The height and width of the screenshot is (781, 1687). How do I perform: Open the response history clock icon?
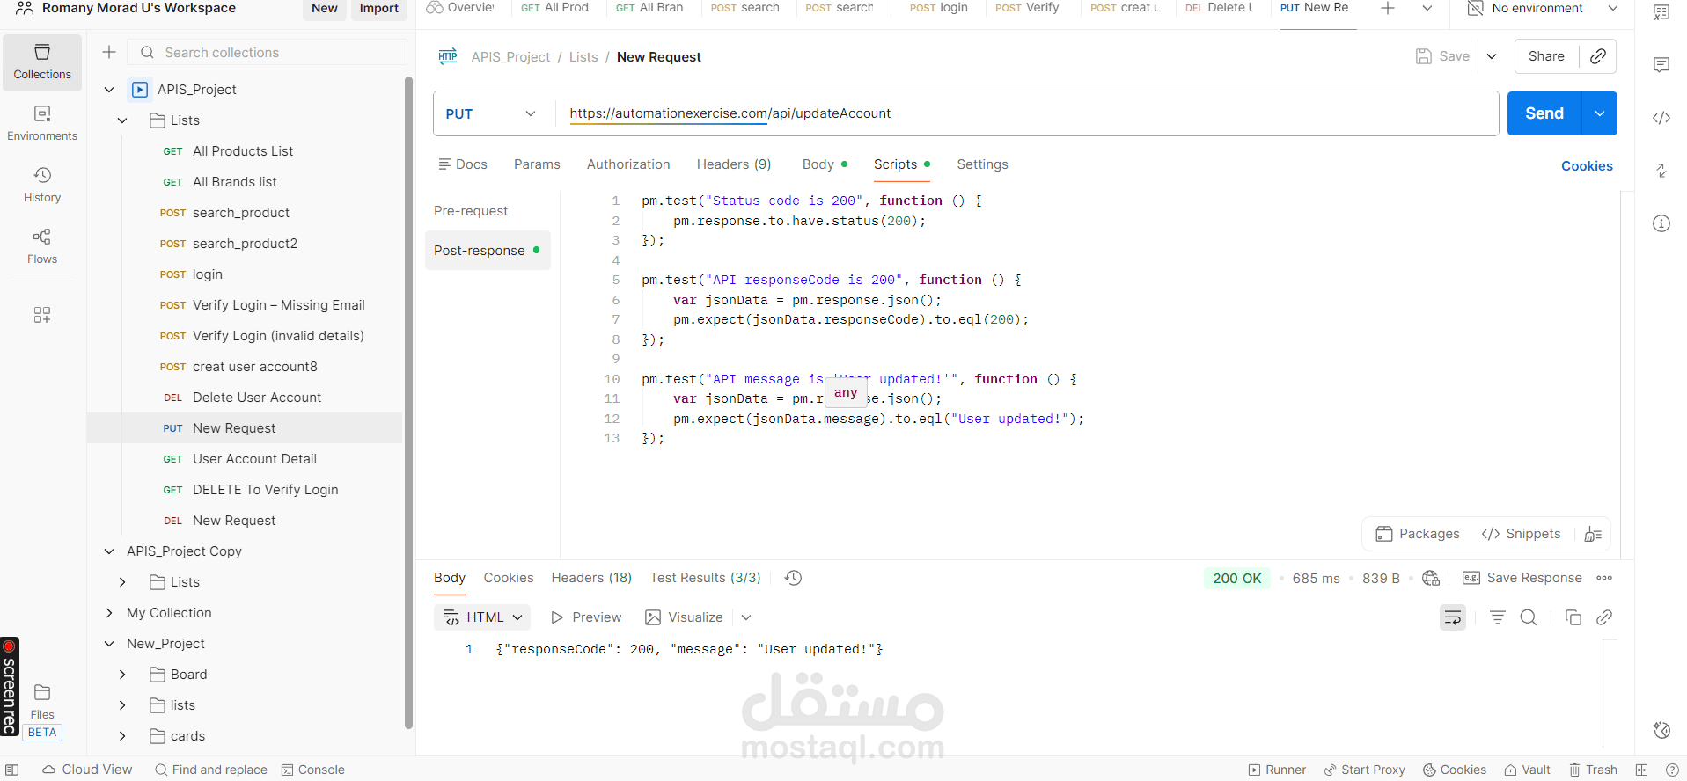793,578
